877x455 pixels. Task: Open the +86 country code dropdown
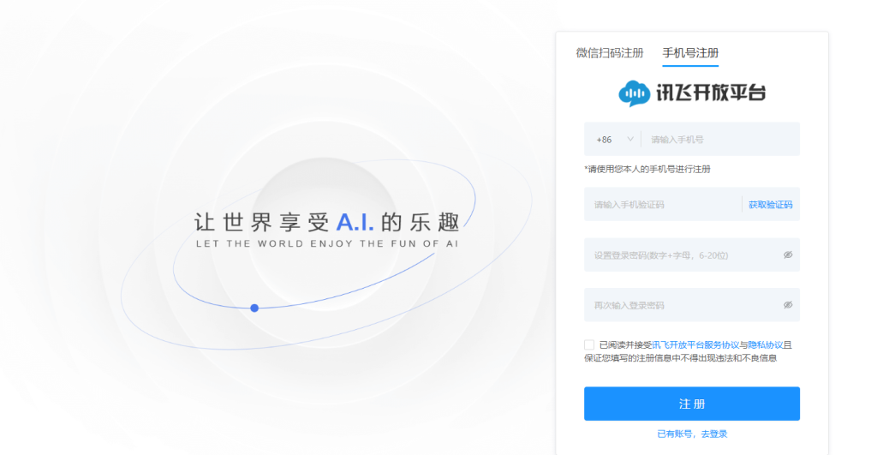614,140
